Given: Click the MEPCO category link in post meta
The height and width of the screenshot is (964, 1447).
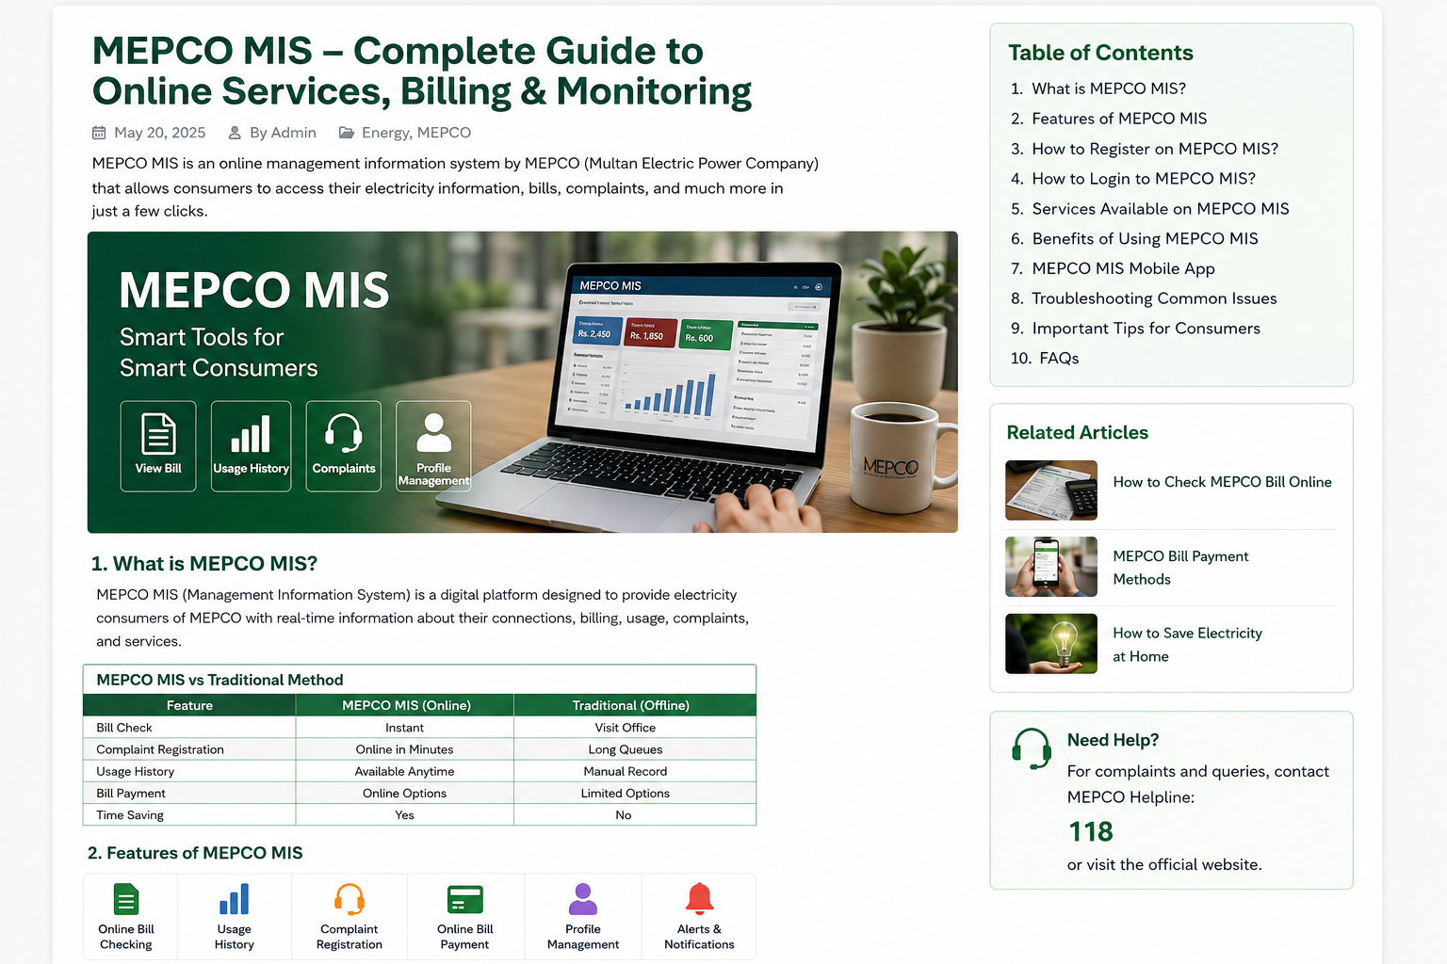Looking at the screenshot, I should pos(444,133).
